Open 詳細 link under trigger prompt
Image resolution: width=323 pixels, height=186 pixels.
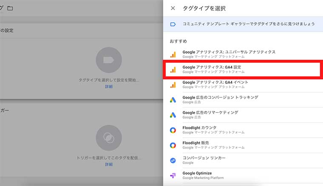(x=109, y=164)
